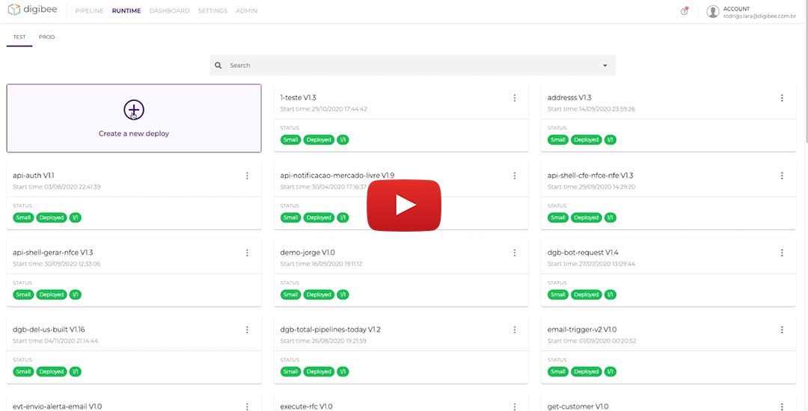
Task: Click the rodrigo.lara@digibee.com.br email
Action: tap(759, 16)
